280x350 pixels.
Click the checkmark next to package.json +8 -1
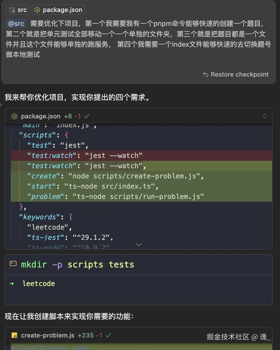pyautogui.click(x=87, y=116)
